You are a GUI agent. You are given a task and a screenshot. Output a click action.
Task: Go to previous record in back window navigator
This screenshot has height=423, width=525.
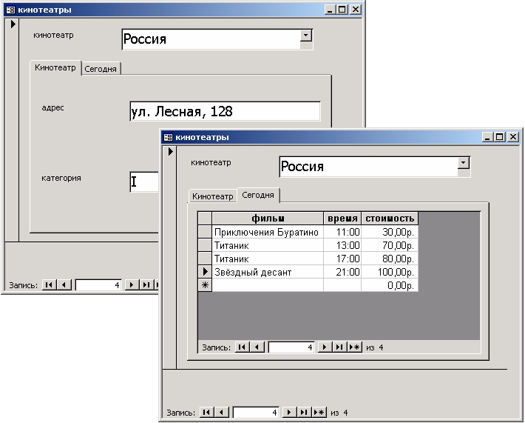tap(64, 284)
